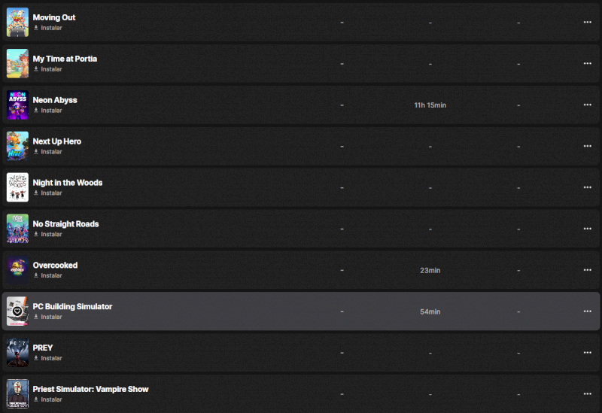Open the No Straight Roads title
This screenshot has width=602, height=413.
coord(65,224)
